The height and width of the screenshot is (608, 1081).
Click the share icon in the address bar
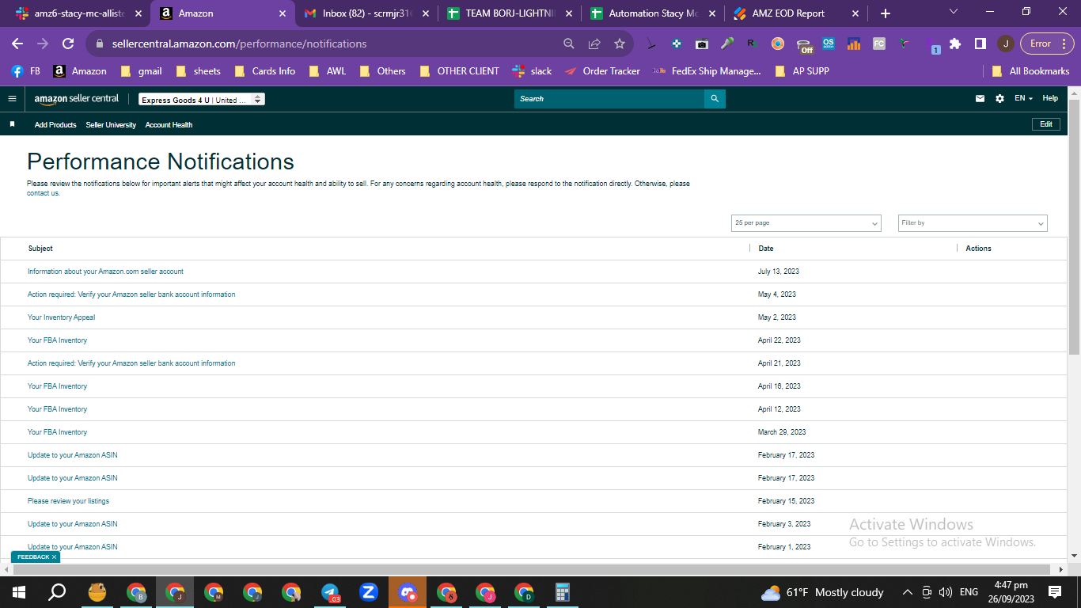594,44
